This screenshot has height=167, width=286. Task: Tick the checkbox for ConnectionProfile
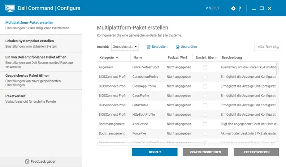coord(205,77)
